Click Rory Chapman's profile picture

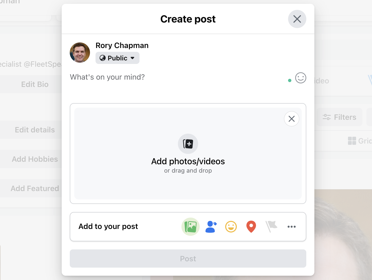[80, 53]
